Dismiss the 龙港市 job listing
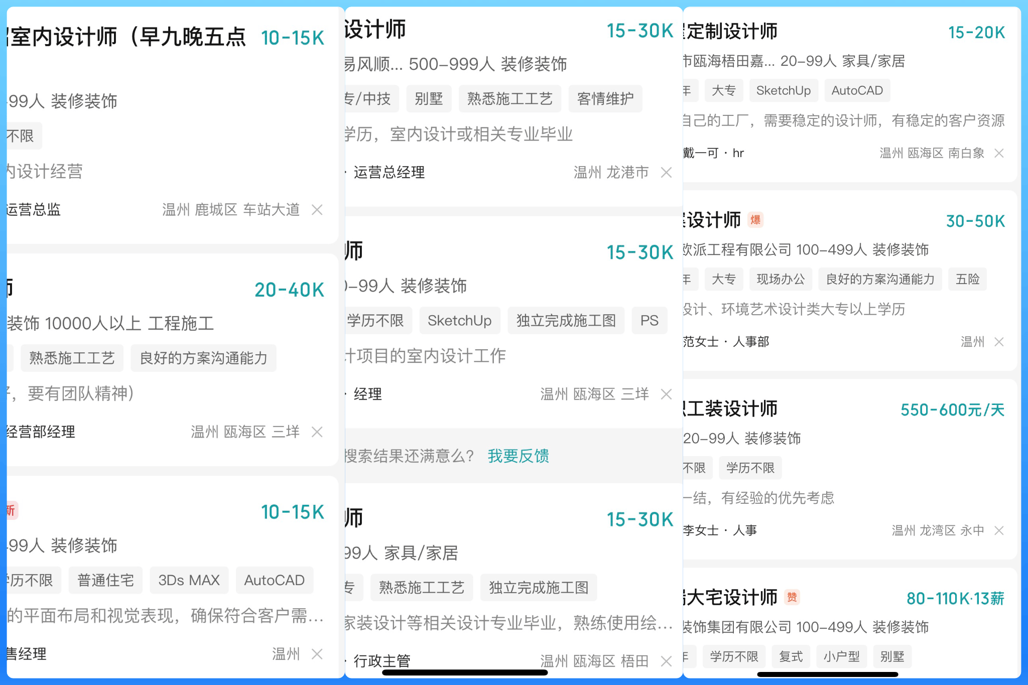1028x685 pixels. pyautogui.click(x=666, y=173)
